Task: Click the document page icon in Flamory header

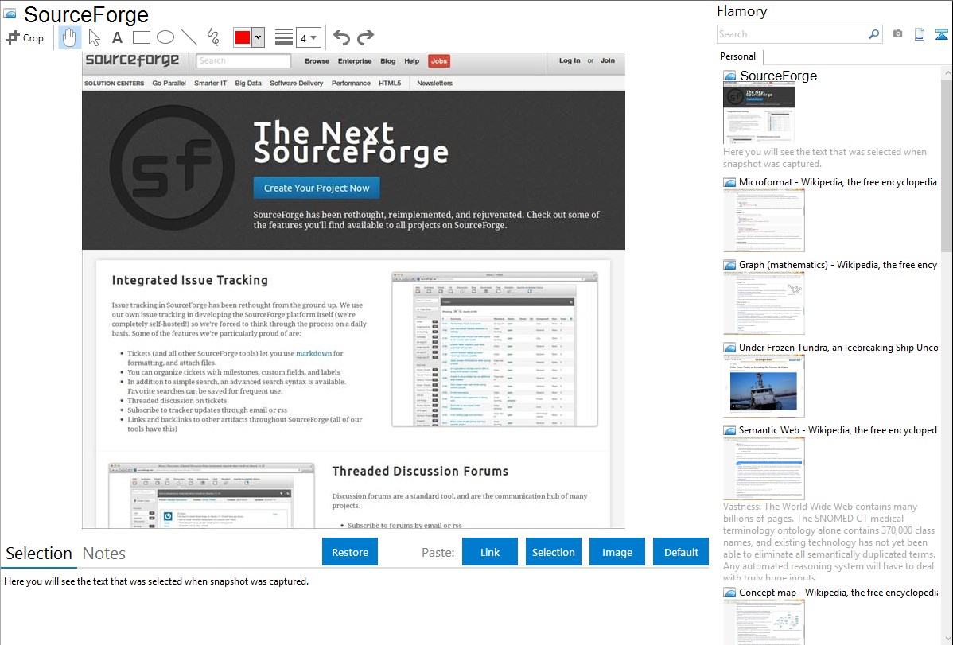Action: pyautogui.click(x=920, y=34)
